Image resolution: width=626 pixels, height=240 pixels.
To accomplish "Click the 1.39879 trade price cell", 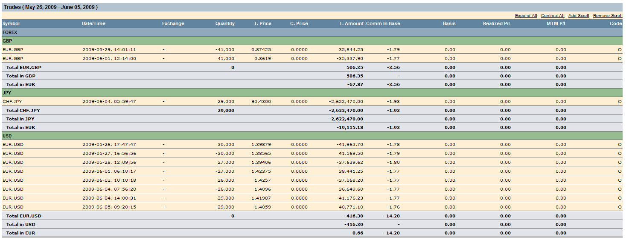I will click(x=261, y=145).
